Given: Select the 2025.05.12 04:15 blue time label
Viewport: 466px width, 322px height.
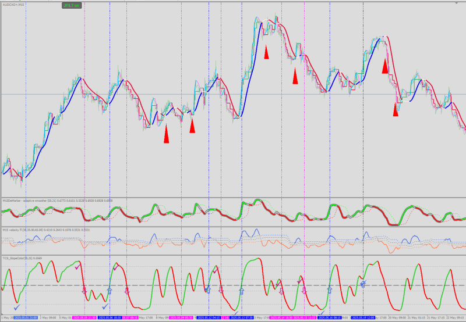Looking at the screenshot, I should (x=209, y=317).
